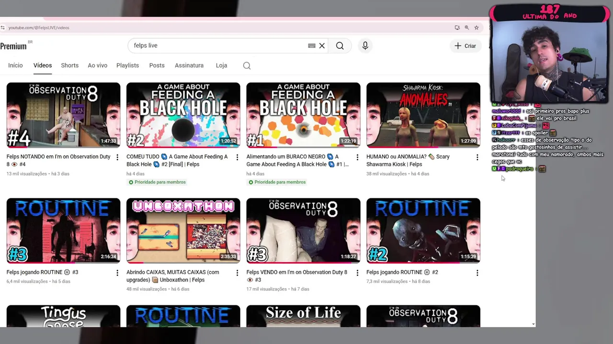Click the address bar URL
The image size is (613, 344).
pyautogui.click(x=39, y=28)
